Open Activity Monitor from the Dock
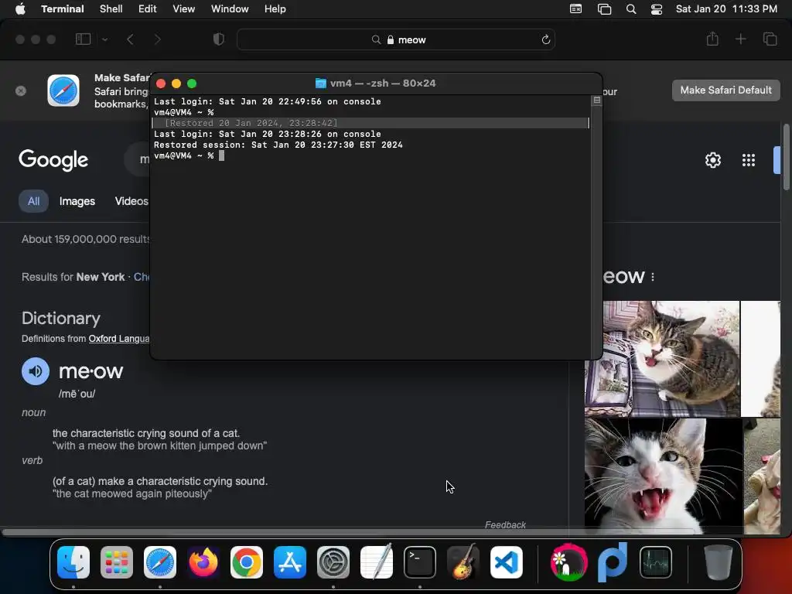Screen dimensions: 792x594 click(656, 562)
